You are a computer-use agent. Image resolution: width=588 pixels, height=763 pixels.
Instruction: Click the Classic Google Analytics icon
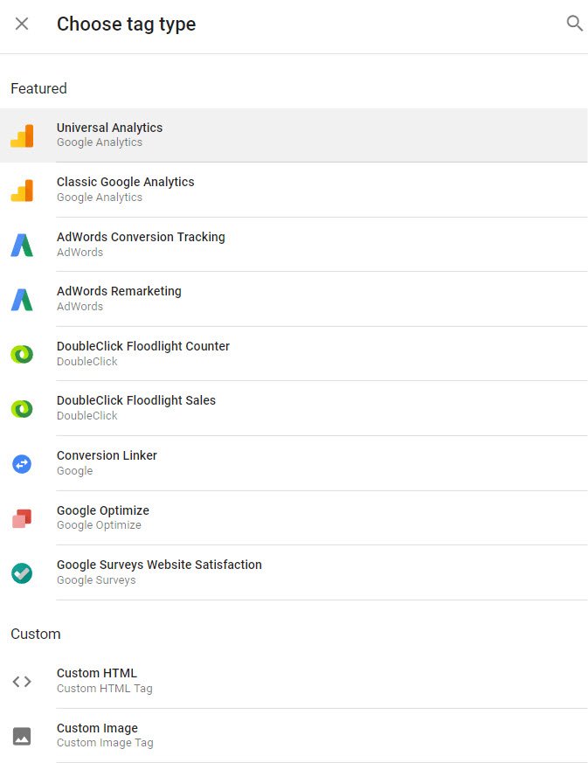pyautogui.click(x=22, y=191)
